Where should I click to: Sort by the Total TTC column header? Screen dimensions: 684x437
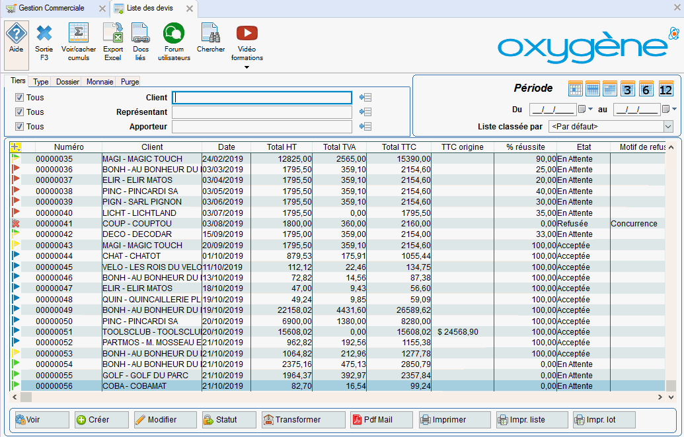(399, 147)
